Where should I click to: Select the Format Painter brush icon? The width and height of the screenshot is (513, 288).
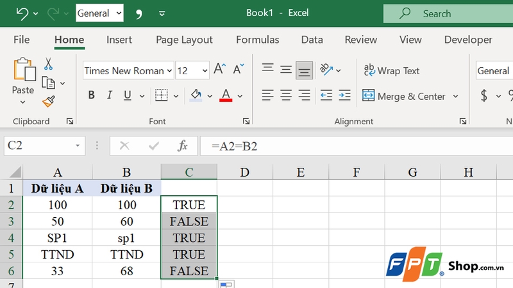click(48, 101)
